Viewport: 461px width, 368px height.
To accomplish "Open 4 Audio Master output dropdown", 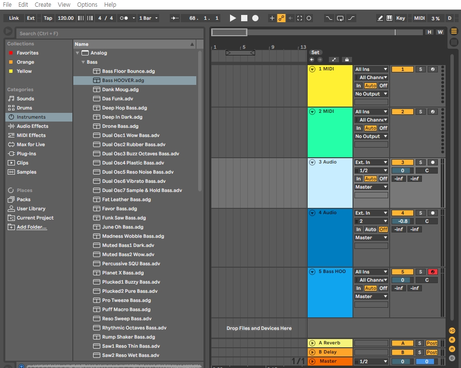I will click(x=371, y=238).
